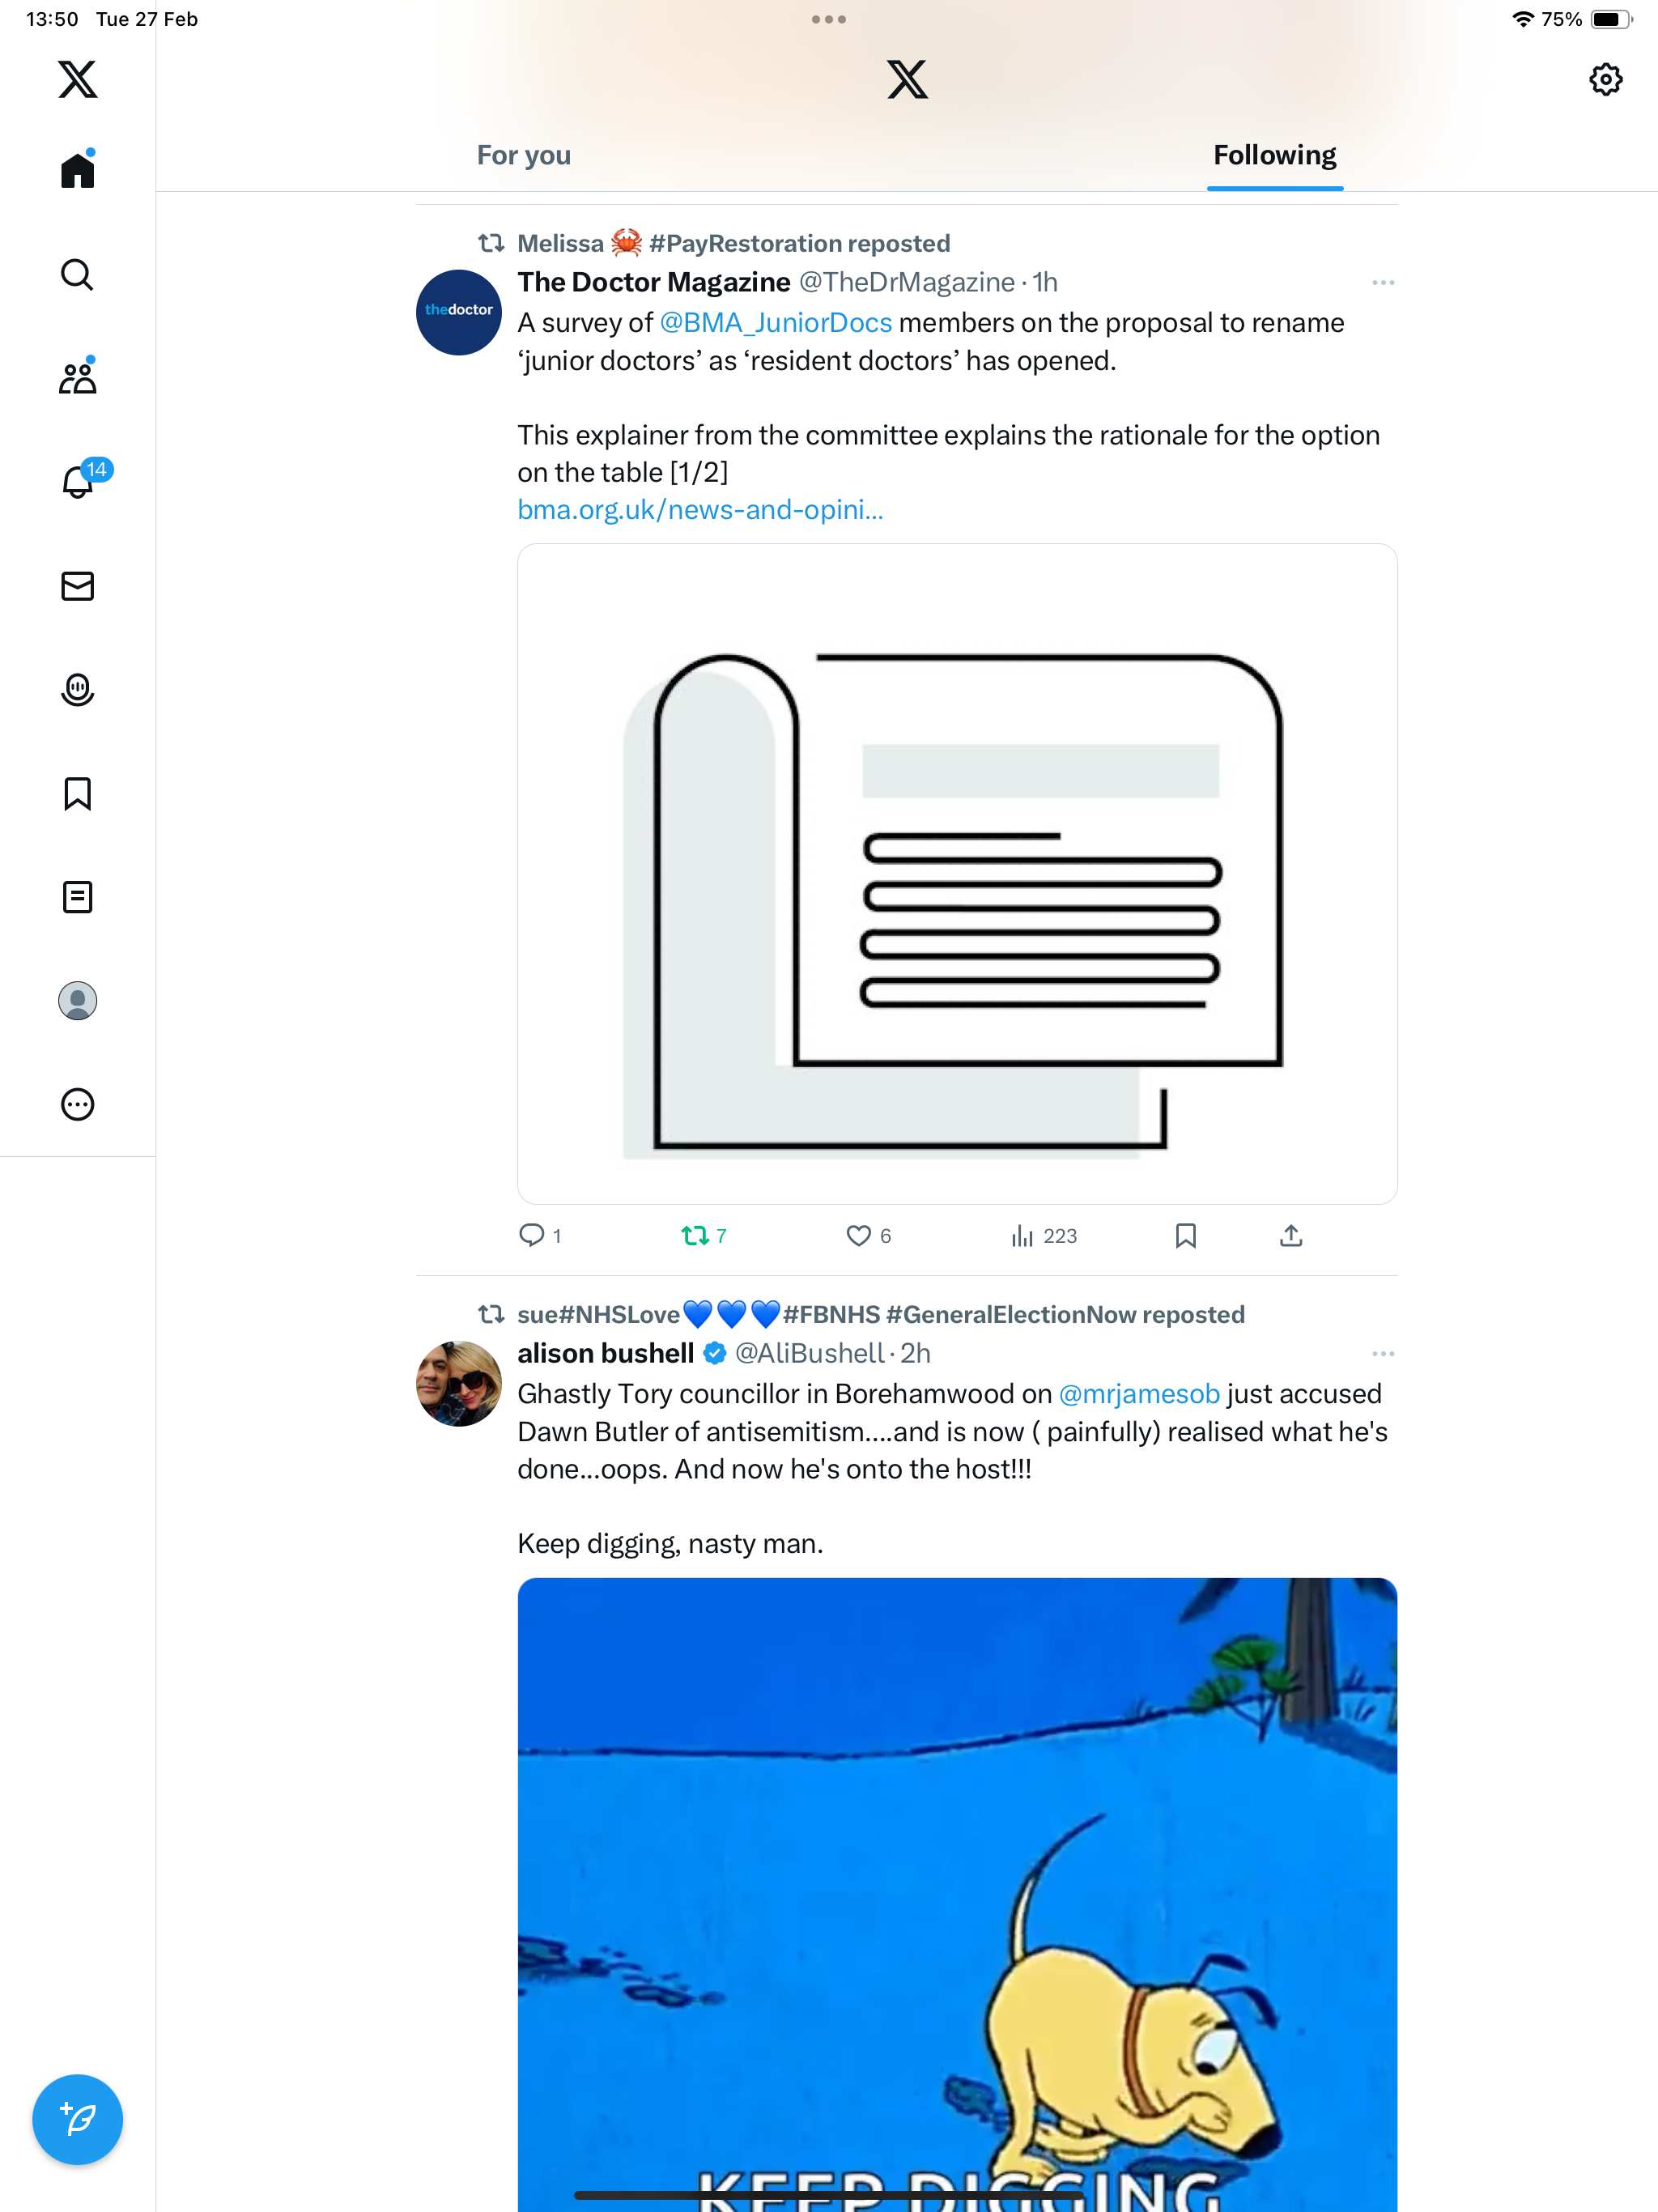Open the Bookmarks icon in the sidebar
The image size is (1658, 2212).
click(x=77, y=794)
